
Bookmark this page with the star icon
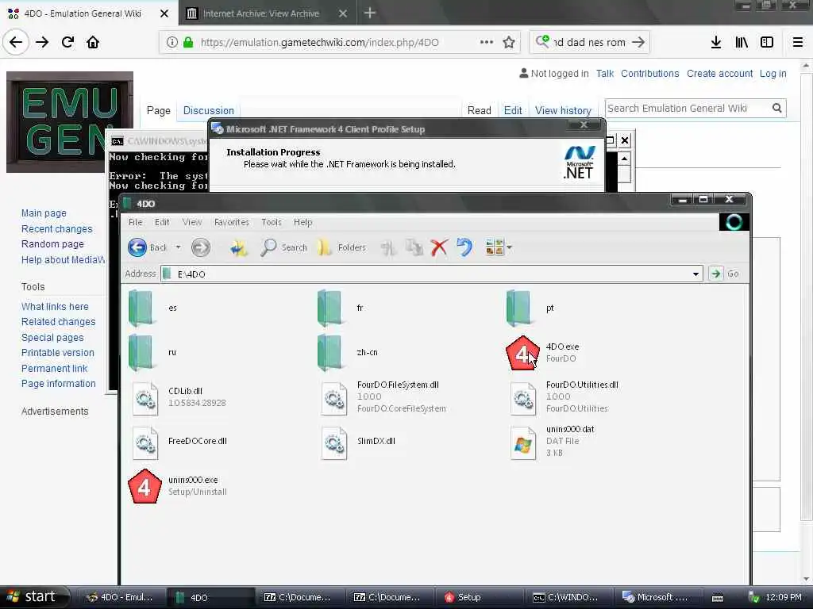tap(509, 43)
